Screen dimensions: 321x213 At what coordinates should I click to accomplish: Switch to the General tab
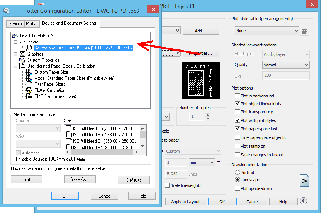coord(15,24)
